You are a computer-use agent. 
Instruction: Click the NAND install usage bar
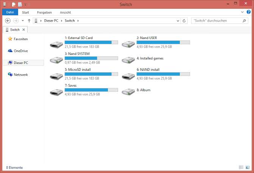point(163,74)
